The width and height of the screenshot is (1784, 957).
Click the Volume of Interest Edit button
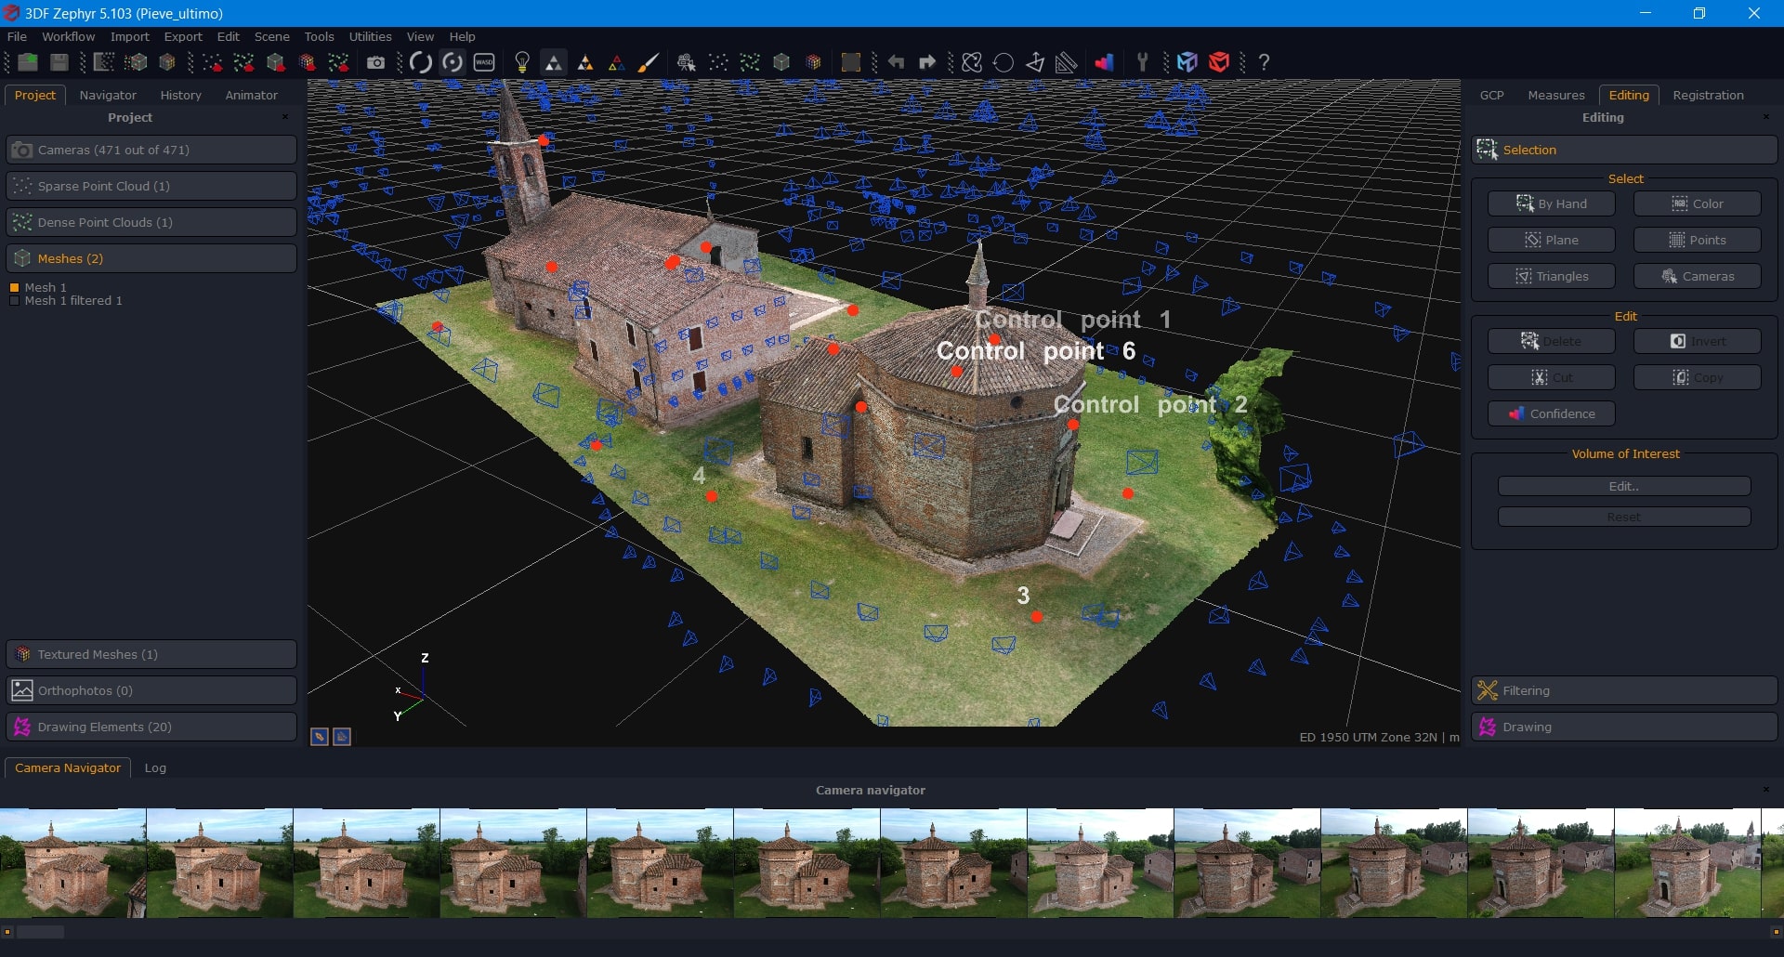click(x=1623, y=487)
